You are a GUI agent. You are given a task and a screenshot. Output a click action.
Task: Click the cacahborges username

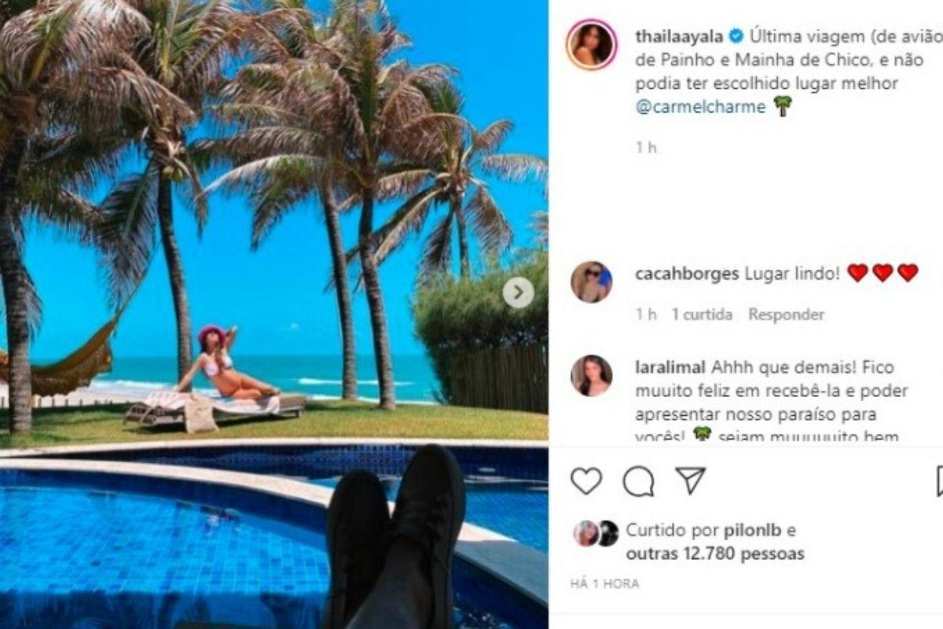(687, 274)
